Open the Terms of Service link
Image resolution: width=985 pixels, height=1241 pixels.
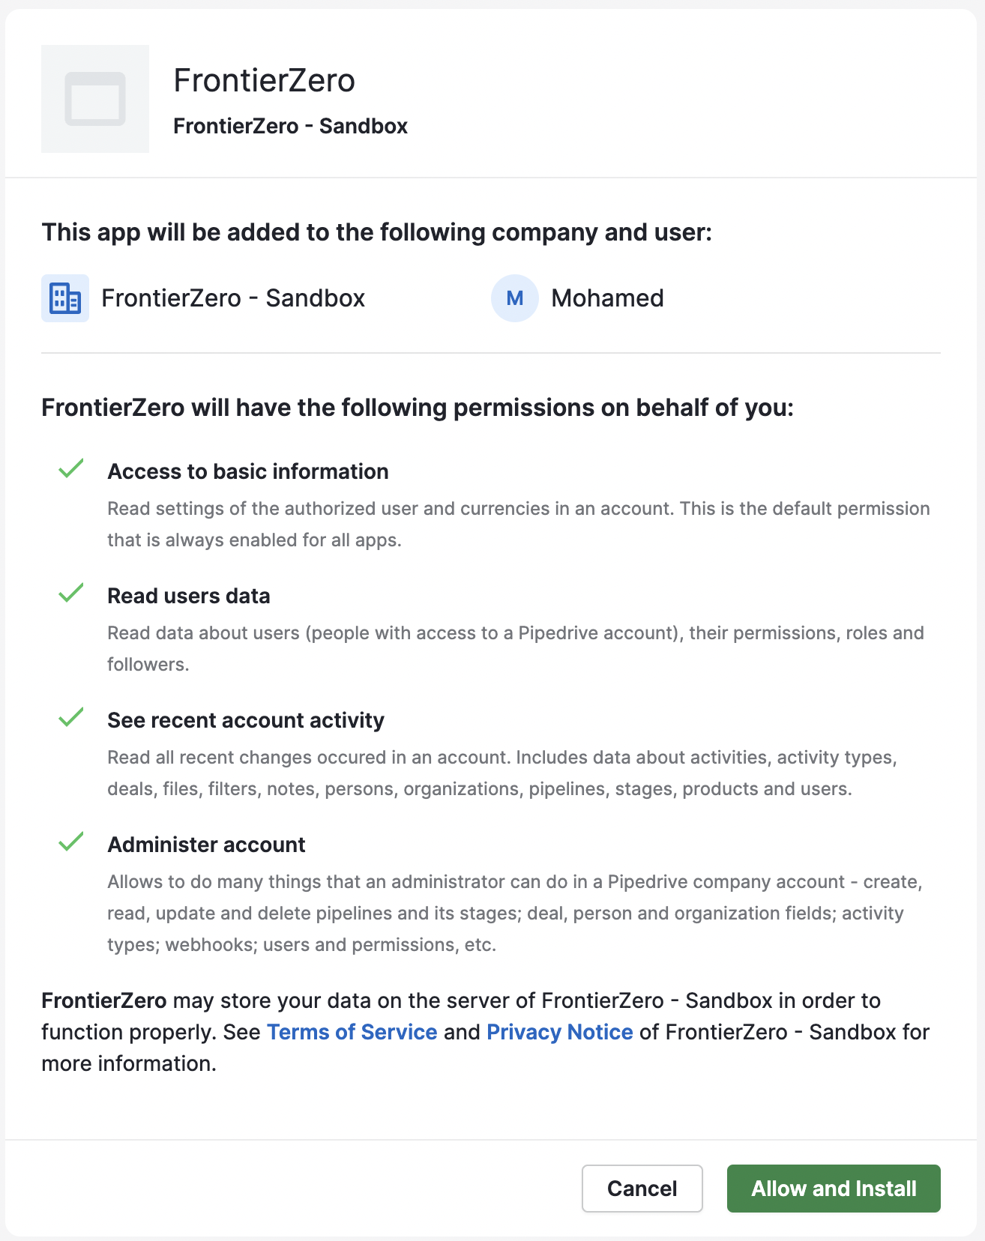(352, 1032)
